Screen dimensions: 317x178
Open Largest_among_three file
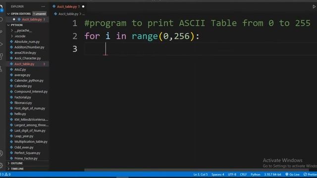tap(31, 125)
